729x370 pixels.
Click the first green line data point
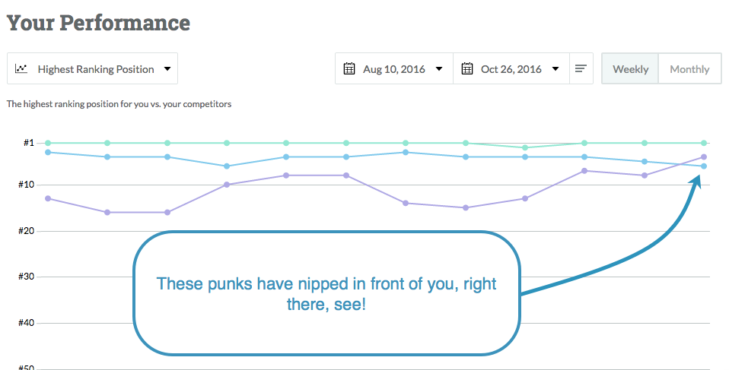pos(48,143)
